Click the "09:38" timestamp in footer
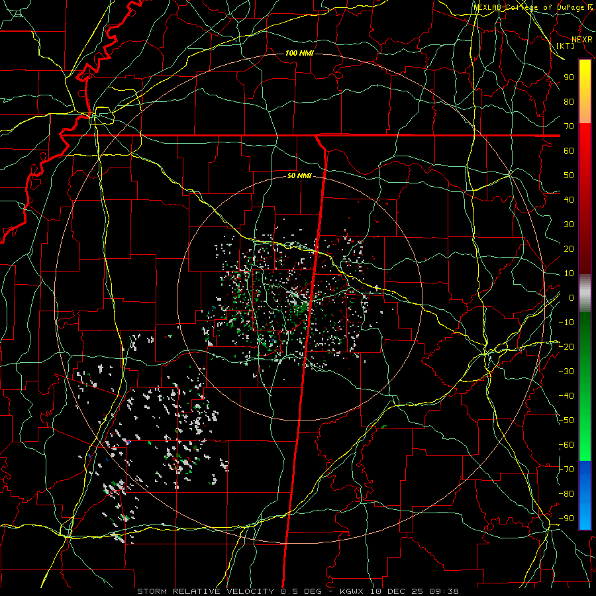Screen dimensions: 596x596 tap(444, 591)
